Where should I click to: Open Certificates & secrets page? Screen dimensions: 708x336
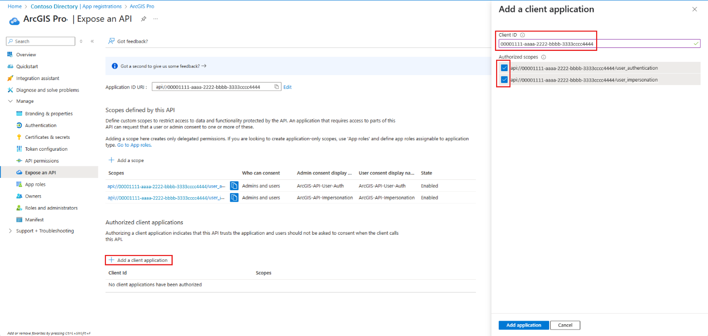point(47,137)
